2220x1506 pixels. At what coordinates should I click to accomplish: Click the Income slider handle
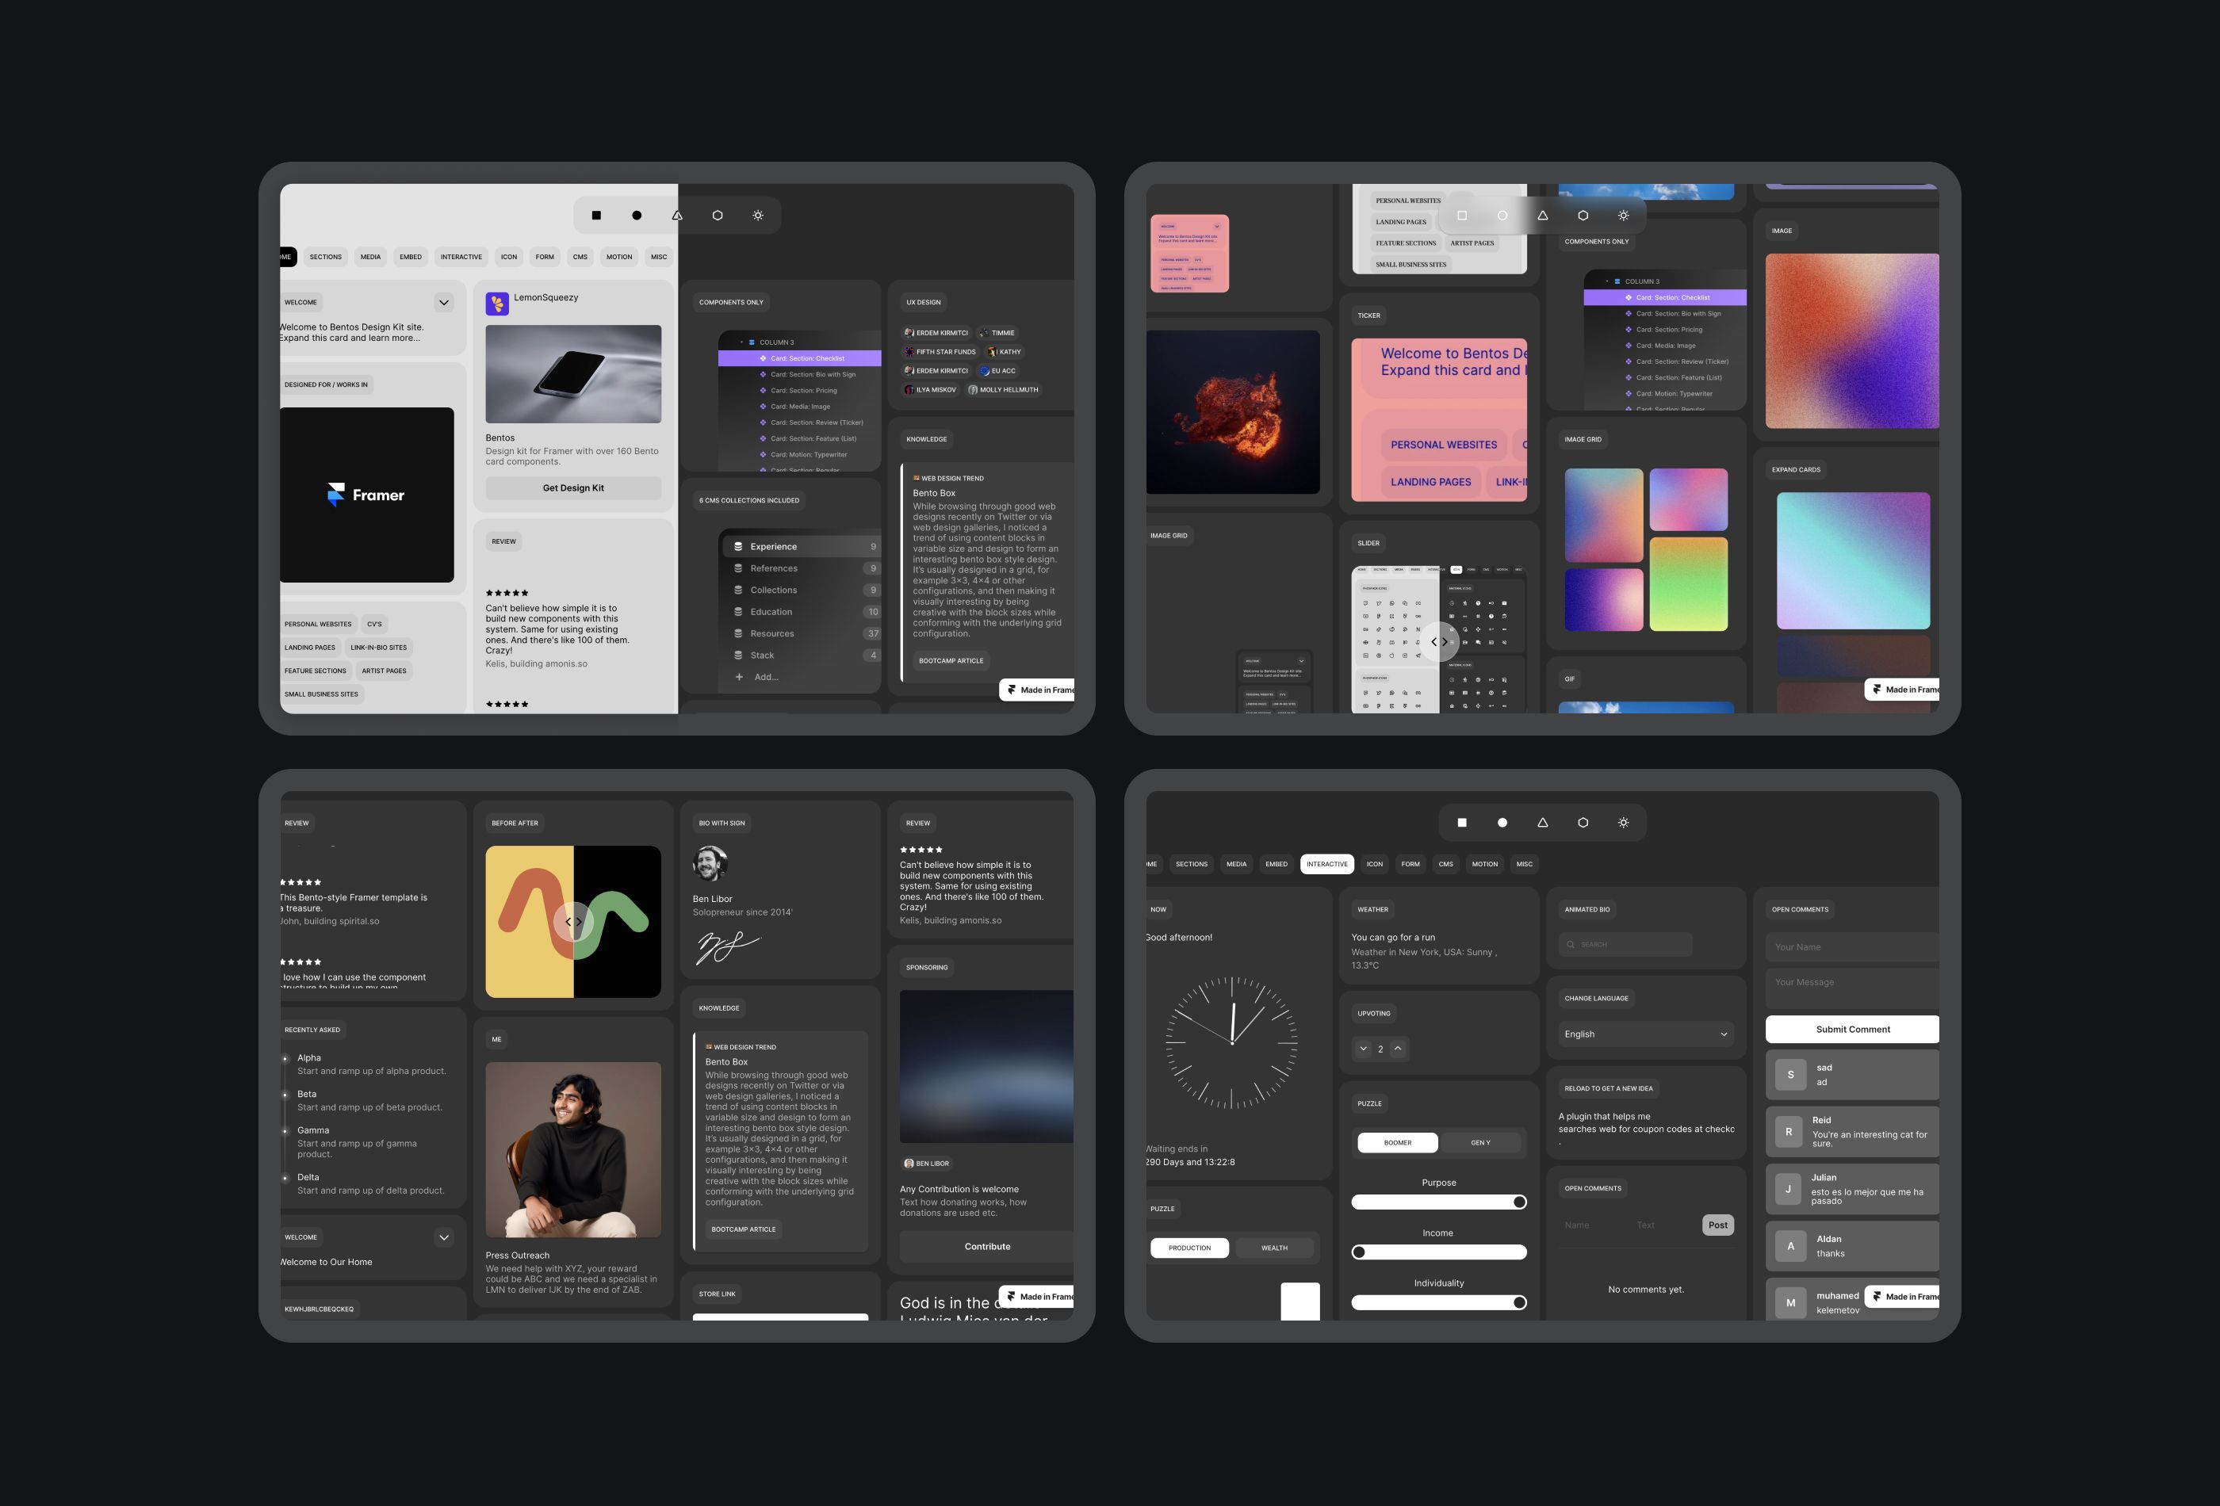pos(1359,1252)
